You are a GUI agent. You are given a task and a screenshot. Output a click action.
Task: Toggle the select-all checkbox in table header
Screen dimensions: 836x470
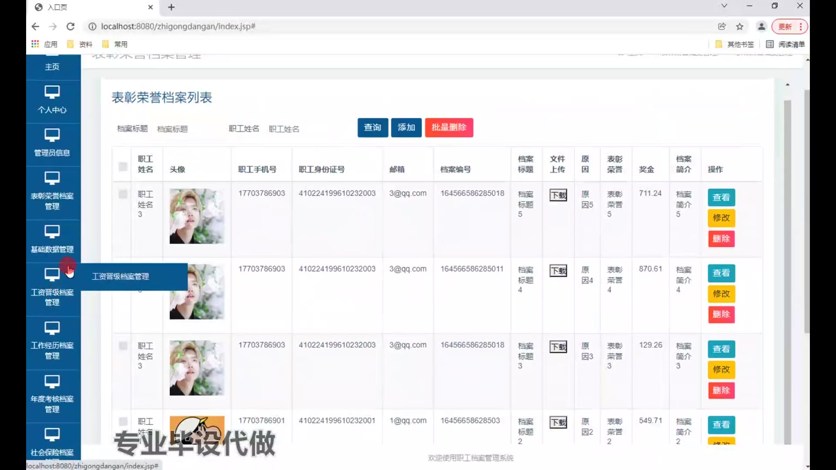123,167
